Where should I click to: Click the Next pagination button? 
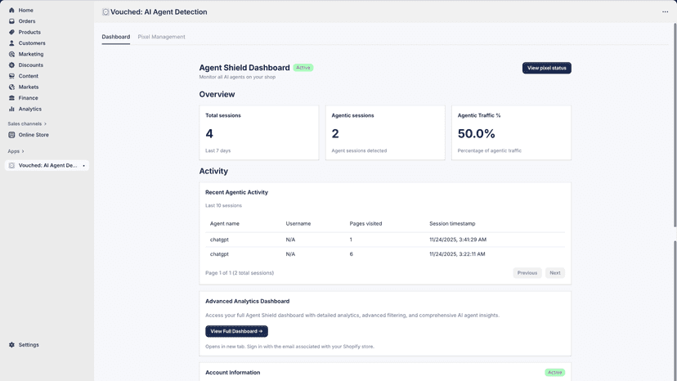click(555, 273)
